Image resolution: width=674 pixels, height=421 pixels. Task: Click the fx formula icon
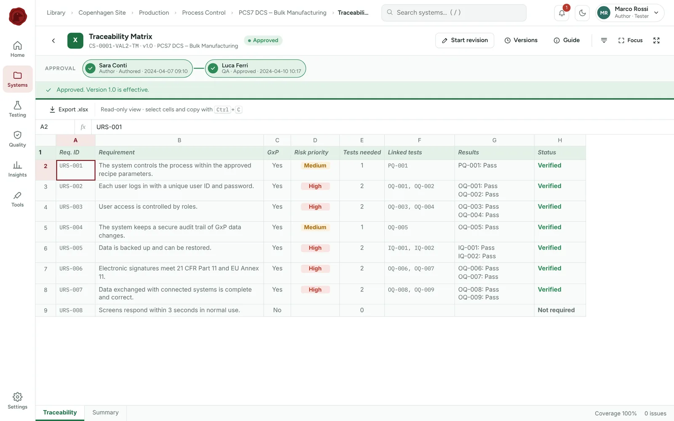coord(83,127)
